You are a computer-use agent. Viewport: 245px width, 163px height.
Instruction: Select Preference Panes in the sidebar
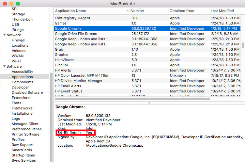coord(27,129)
